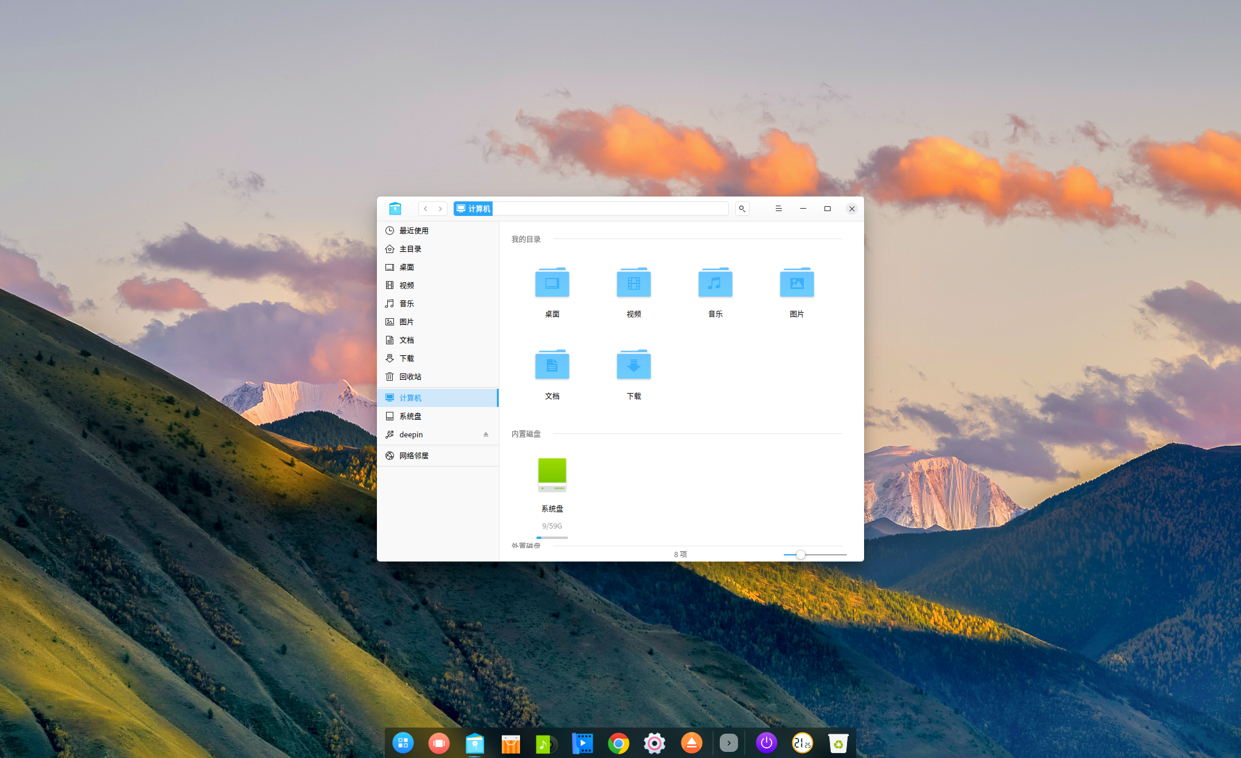Open the 系统盘 green disk icon
This screenshot has height=758, width=1241.
click(x=552, y=475)
